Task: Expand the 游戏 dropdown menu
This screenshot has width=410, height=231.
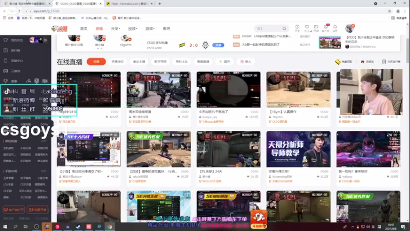Action: click(150, 29)
